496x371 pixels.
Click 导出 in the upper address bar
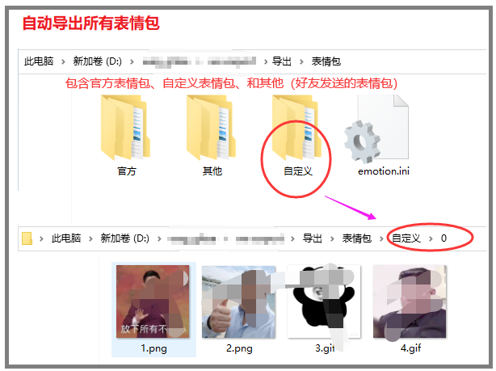click(x=282, y=61)
